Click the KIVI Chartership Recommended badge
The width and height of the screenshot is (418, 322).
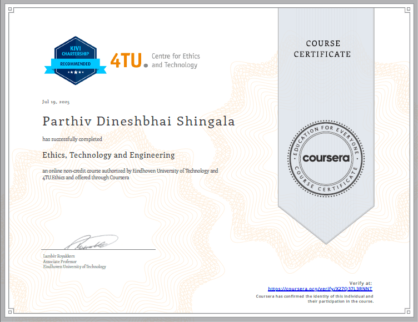click(x=76, y=61)
